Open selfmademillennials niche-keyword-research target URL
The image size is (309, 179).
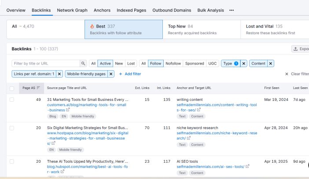[x=217, y=136]
